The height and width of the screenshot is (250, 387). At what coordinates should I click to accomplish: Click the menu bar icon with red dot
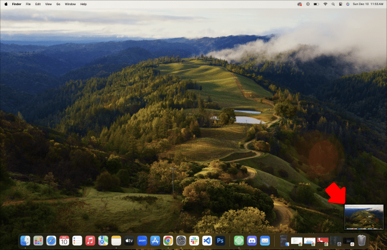300,4
